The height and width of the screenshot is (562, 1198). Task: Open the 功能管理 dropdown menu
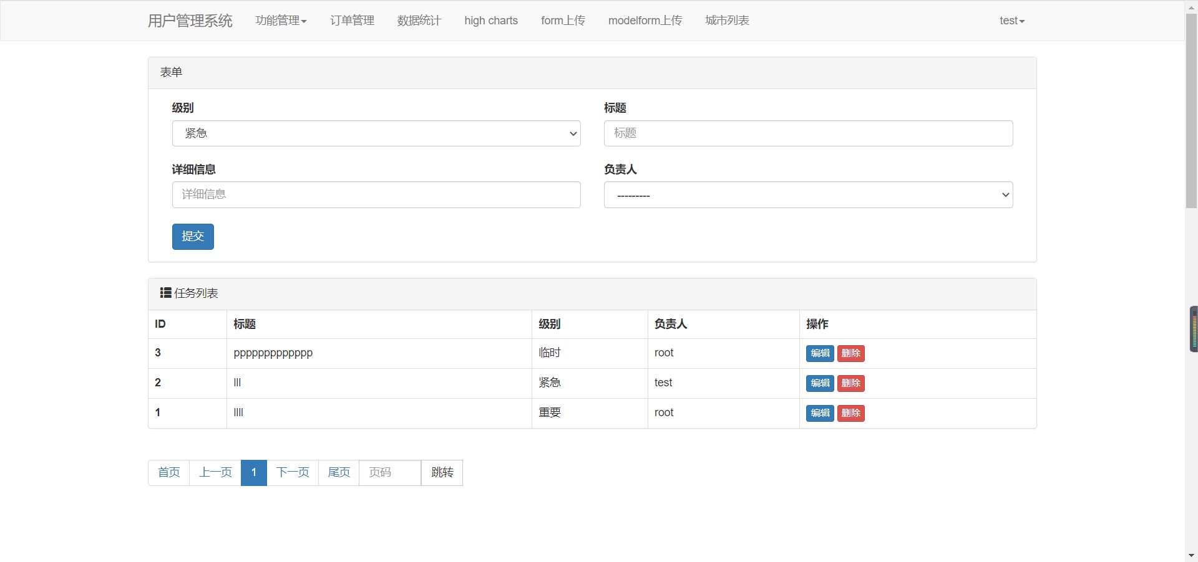(x=281, y=21)
